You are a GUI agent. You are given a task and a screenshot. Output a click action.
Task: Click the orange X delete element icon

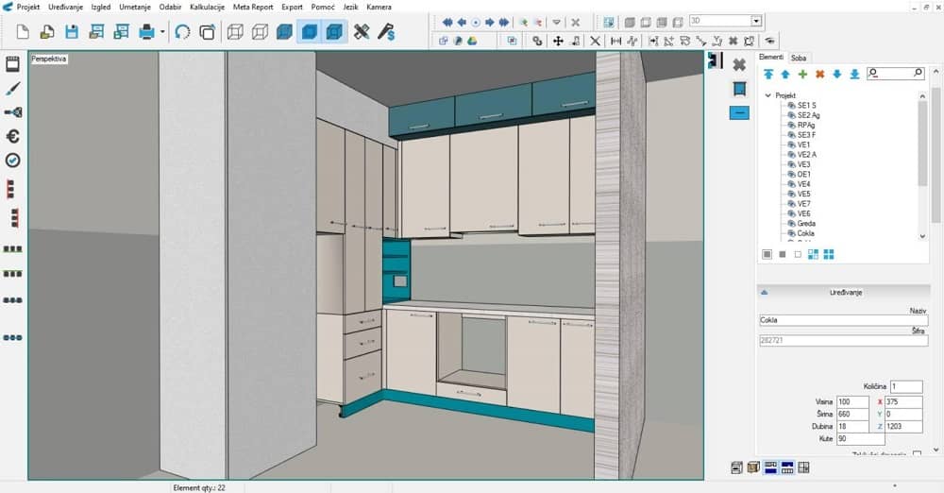[x=819, y=74]
